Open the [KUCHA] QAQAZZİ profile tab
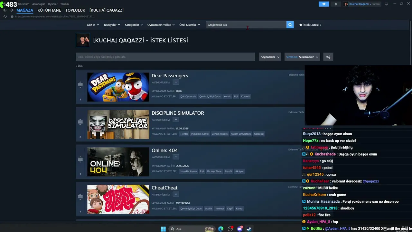The image size is (412, 232). tap(107, 10)
